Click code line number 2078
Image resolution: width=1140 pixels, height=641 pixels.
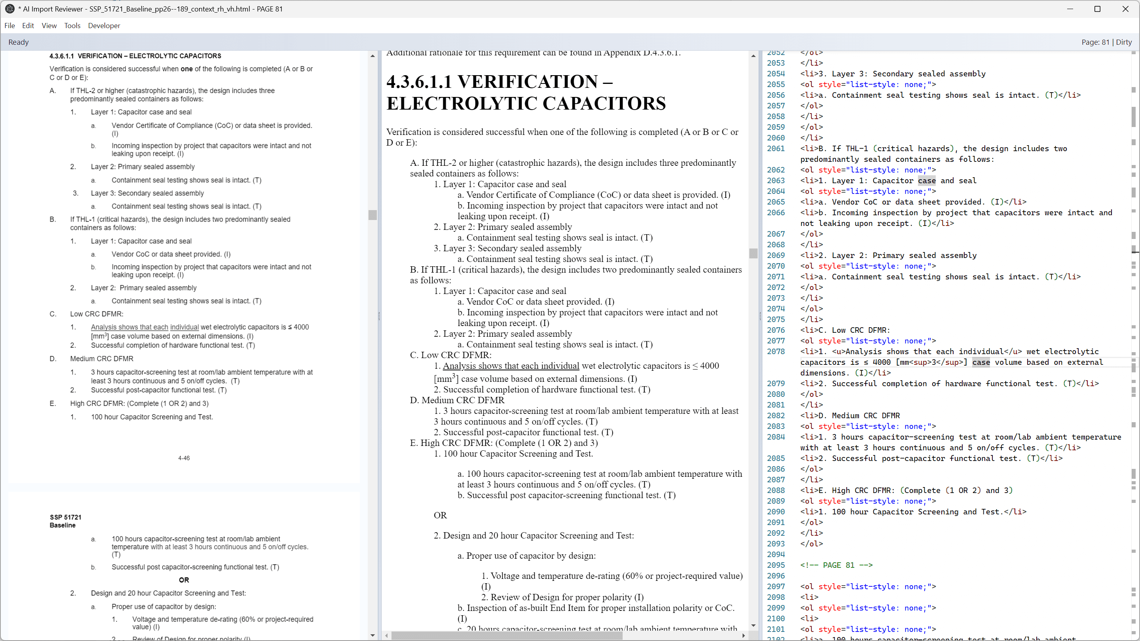pos(776,352)
